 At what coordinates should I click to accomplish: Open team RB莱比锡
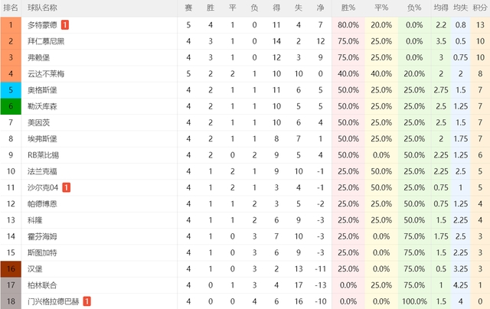43,155
